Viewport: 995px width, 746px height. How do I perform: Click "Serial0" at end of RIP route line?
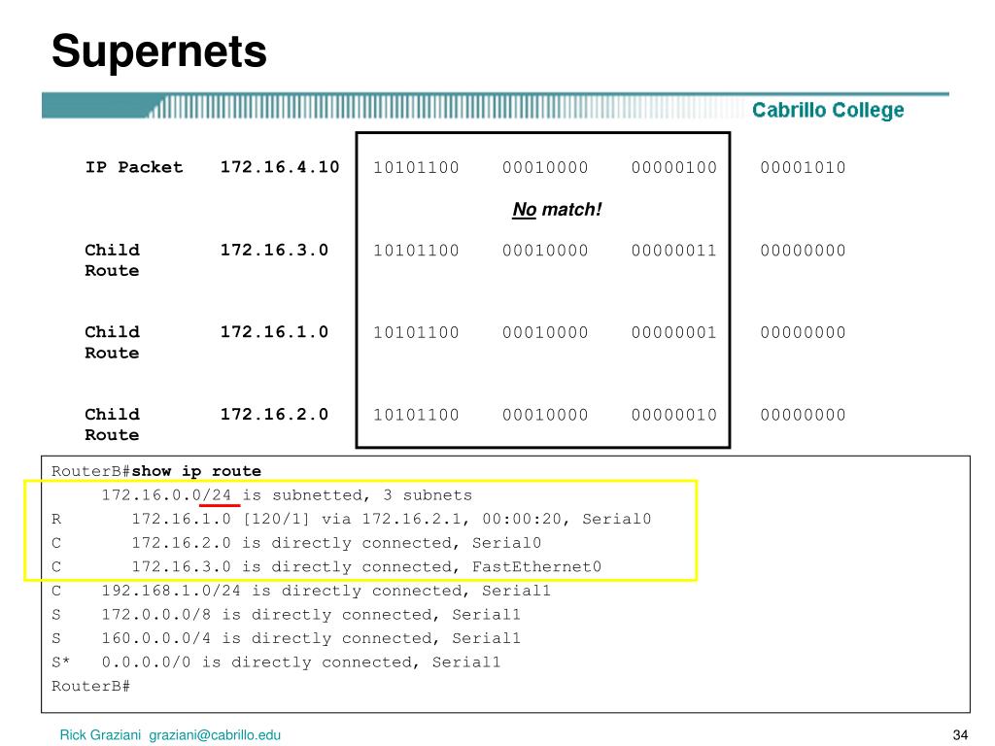click(617, 519)
